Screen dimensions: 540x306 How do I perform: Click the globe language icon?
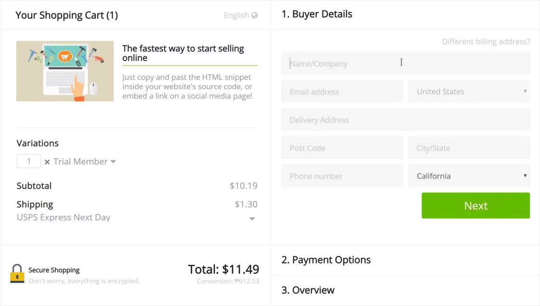255,15
